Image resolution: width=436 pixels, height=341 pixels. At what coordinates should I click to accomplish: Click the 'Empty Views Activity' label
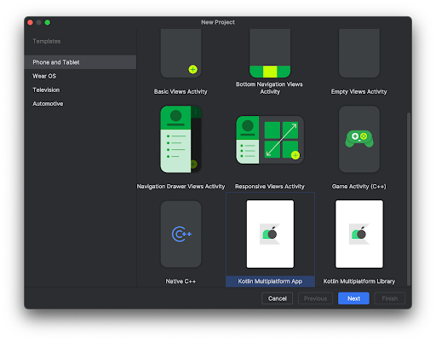click(x=359, y=91)
